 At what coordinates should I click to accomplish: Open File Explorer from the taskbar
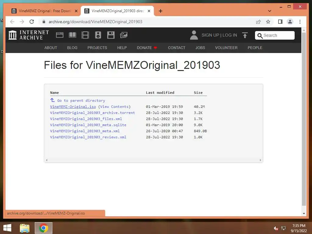coord(25,228)
